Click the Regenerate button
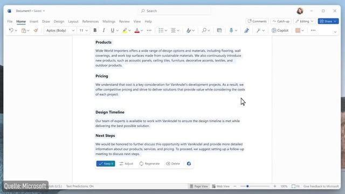 149,164
